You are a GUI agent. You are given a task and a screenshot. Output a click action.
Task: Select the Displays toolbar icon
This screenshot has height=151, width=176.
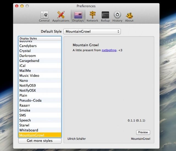pos(78,16)
